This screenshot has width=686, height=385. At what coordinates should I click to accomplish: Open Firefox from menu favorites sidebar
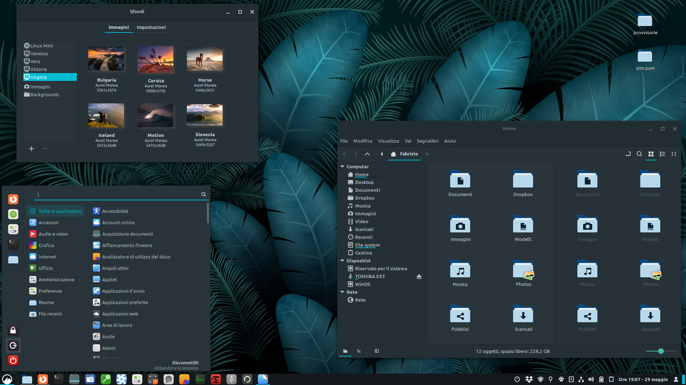(x=13, y=199)
